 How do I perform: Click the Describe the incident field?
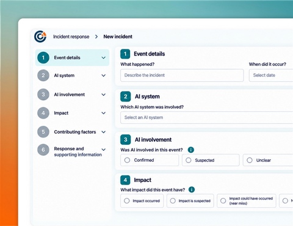[x=182, y=75]
